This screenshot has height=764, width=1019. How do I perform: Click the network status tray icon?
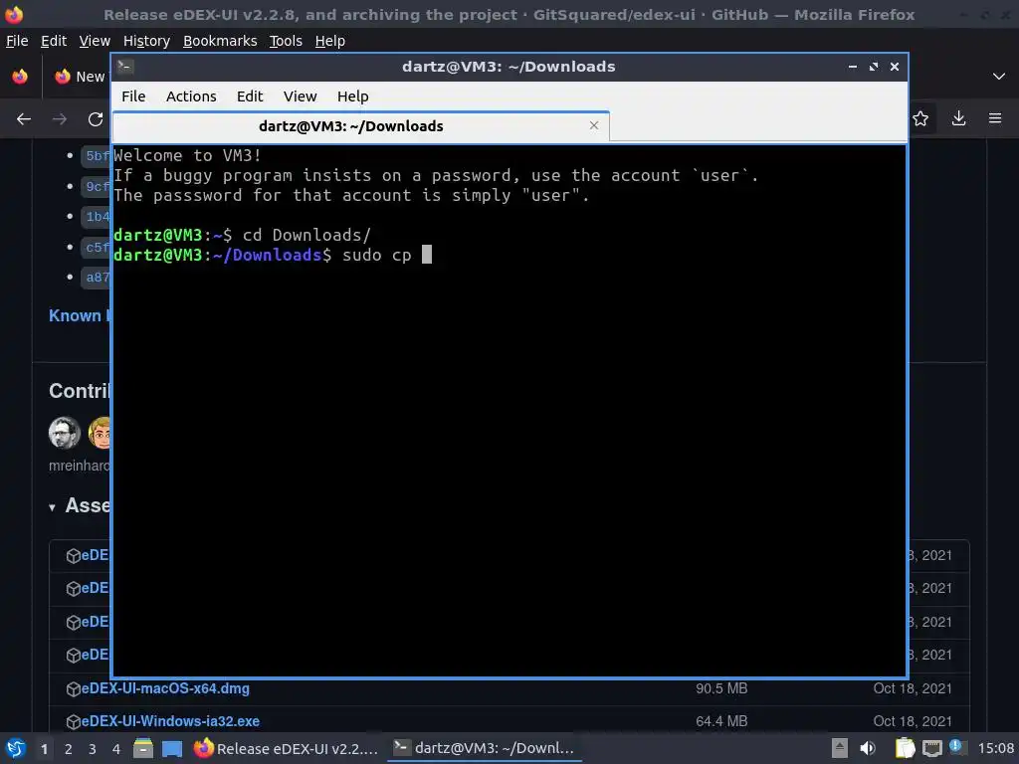coord(931,748)
